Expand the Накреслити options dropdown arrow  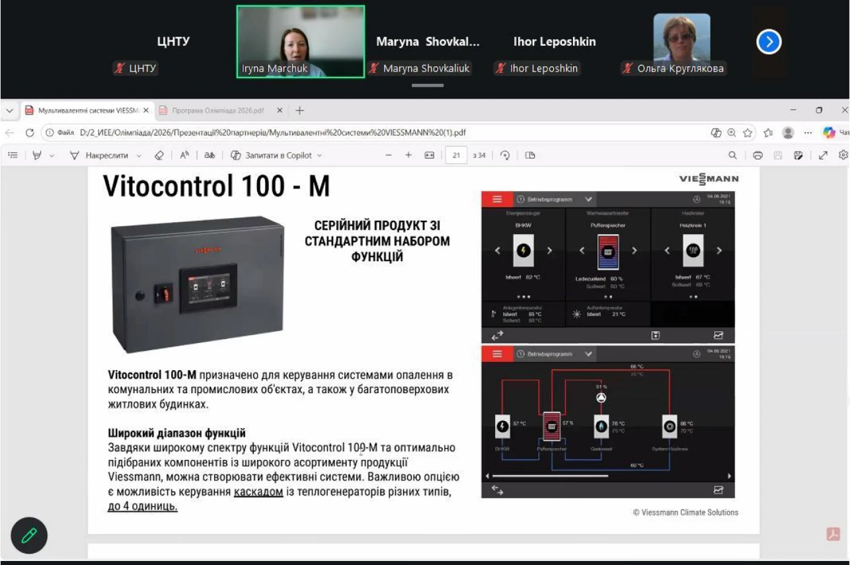point(139,155)
